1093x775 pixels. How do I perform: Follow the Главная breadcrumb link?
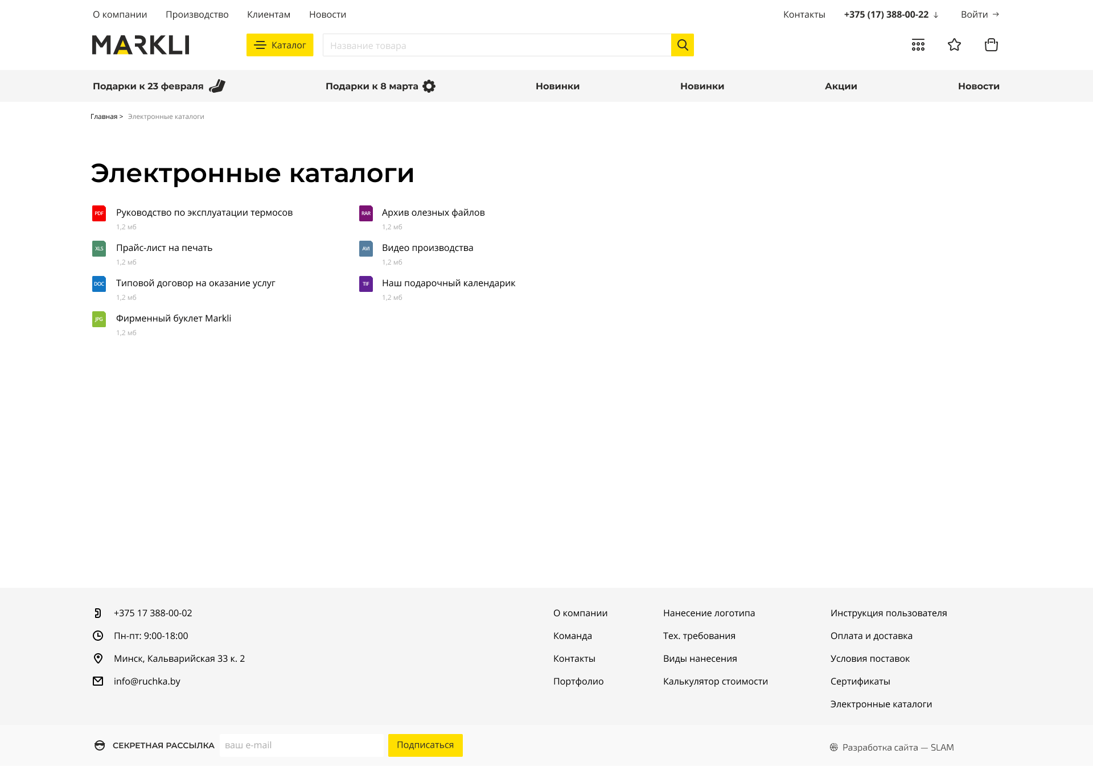104,116
